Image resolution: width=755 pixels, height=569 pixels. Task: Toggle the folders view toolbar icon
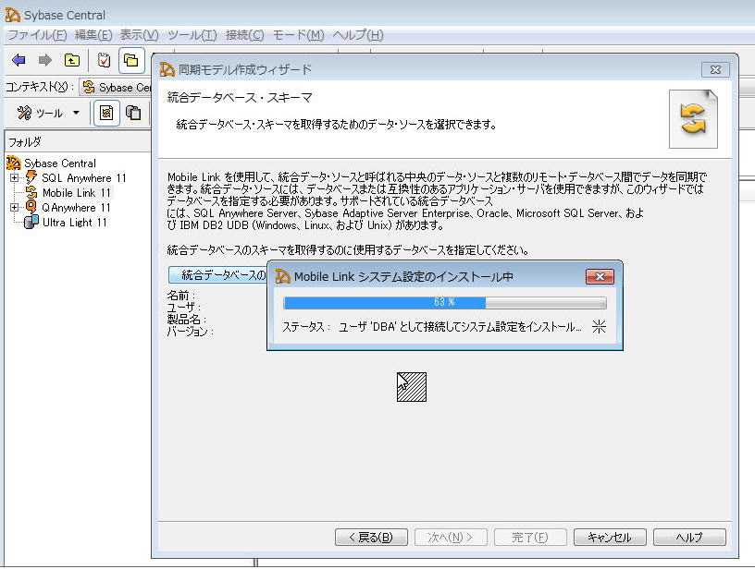(131, 61)
